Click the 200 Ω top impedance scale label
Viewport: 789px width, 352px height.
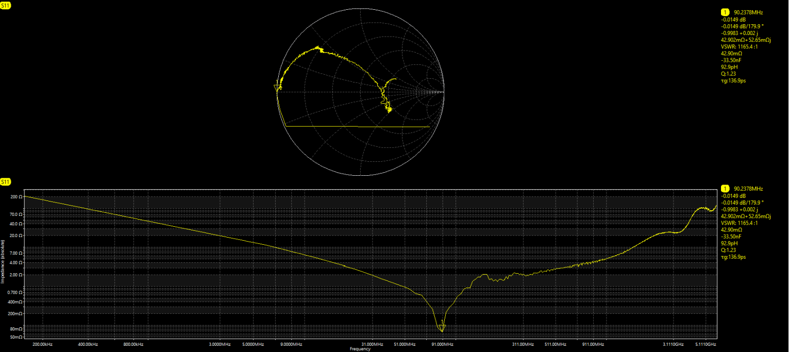point(16,197)
